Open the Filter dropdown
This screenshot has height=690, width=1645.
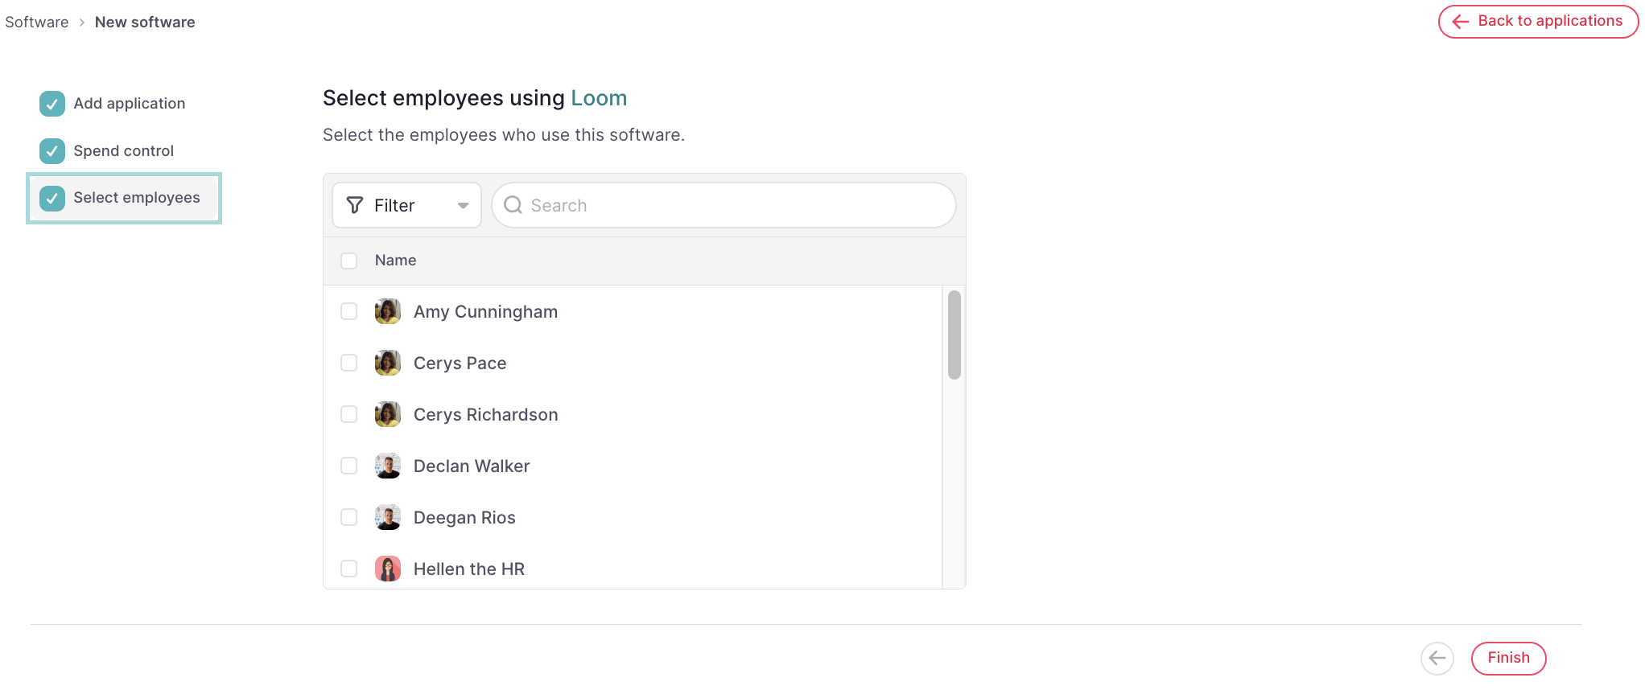tap(406, 205)
